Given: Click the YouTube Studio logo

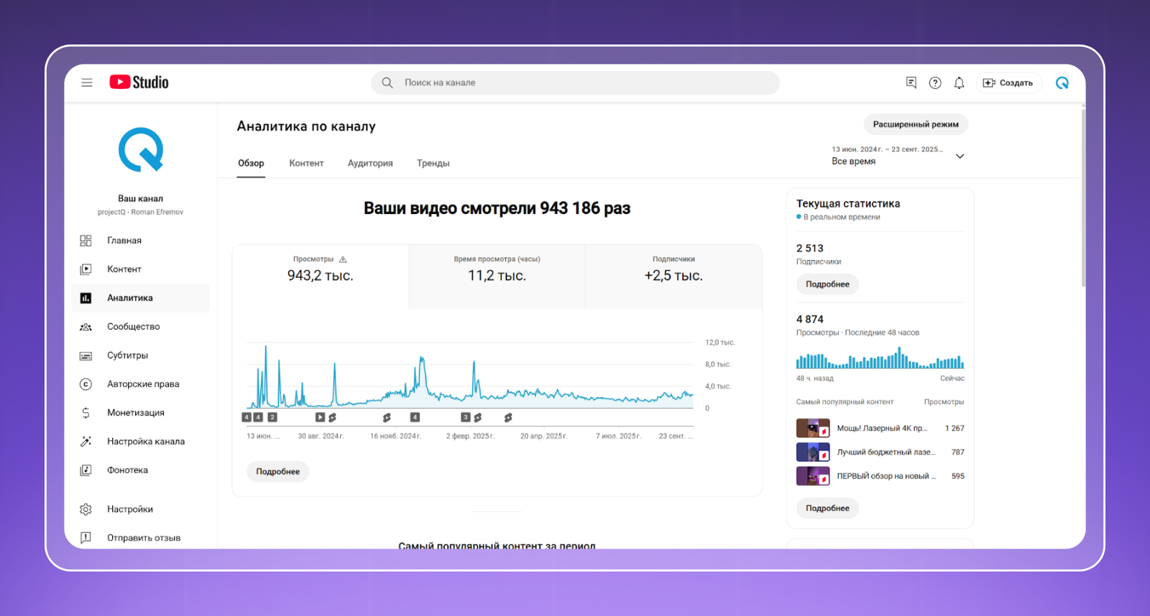Looking at the screenshot, I should [x=139, y=83].
